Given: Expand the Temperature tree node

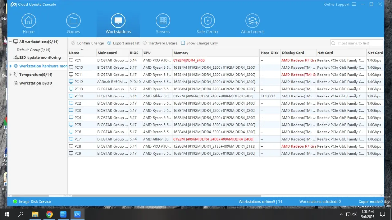Looking at the screenshot, I should [10, 75].
